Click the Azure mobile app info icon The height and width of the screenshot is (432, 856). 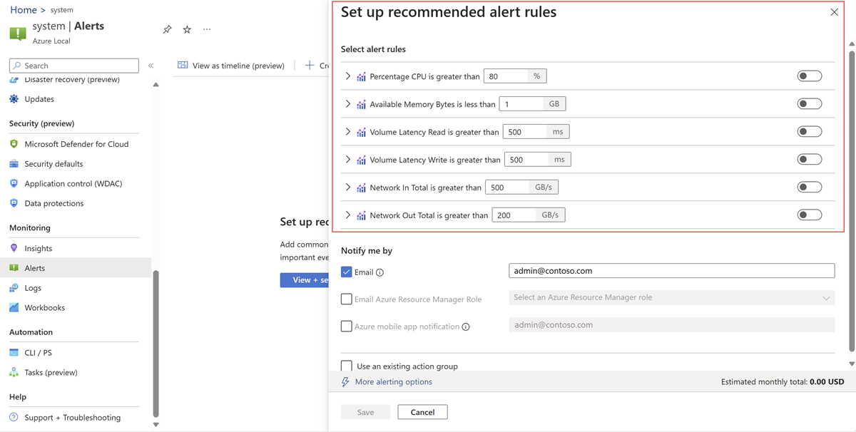pyautogui.click(x=466, y=327)
